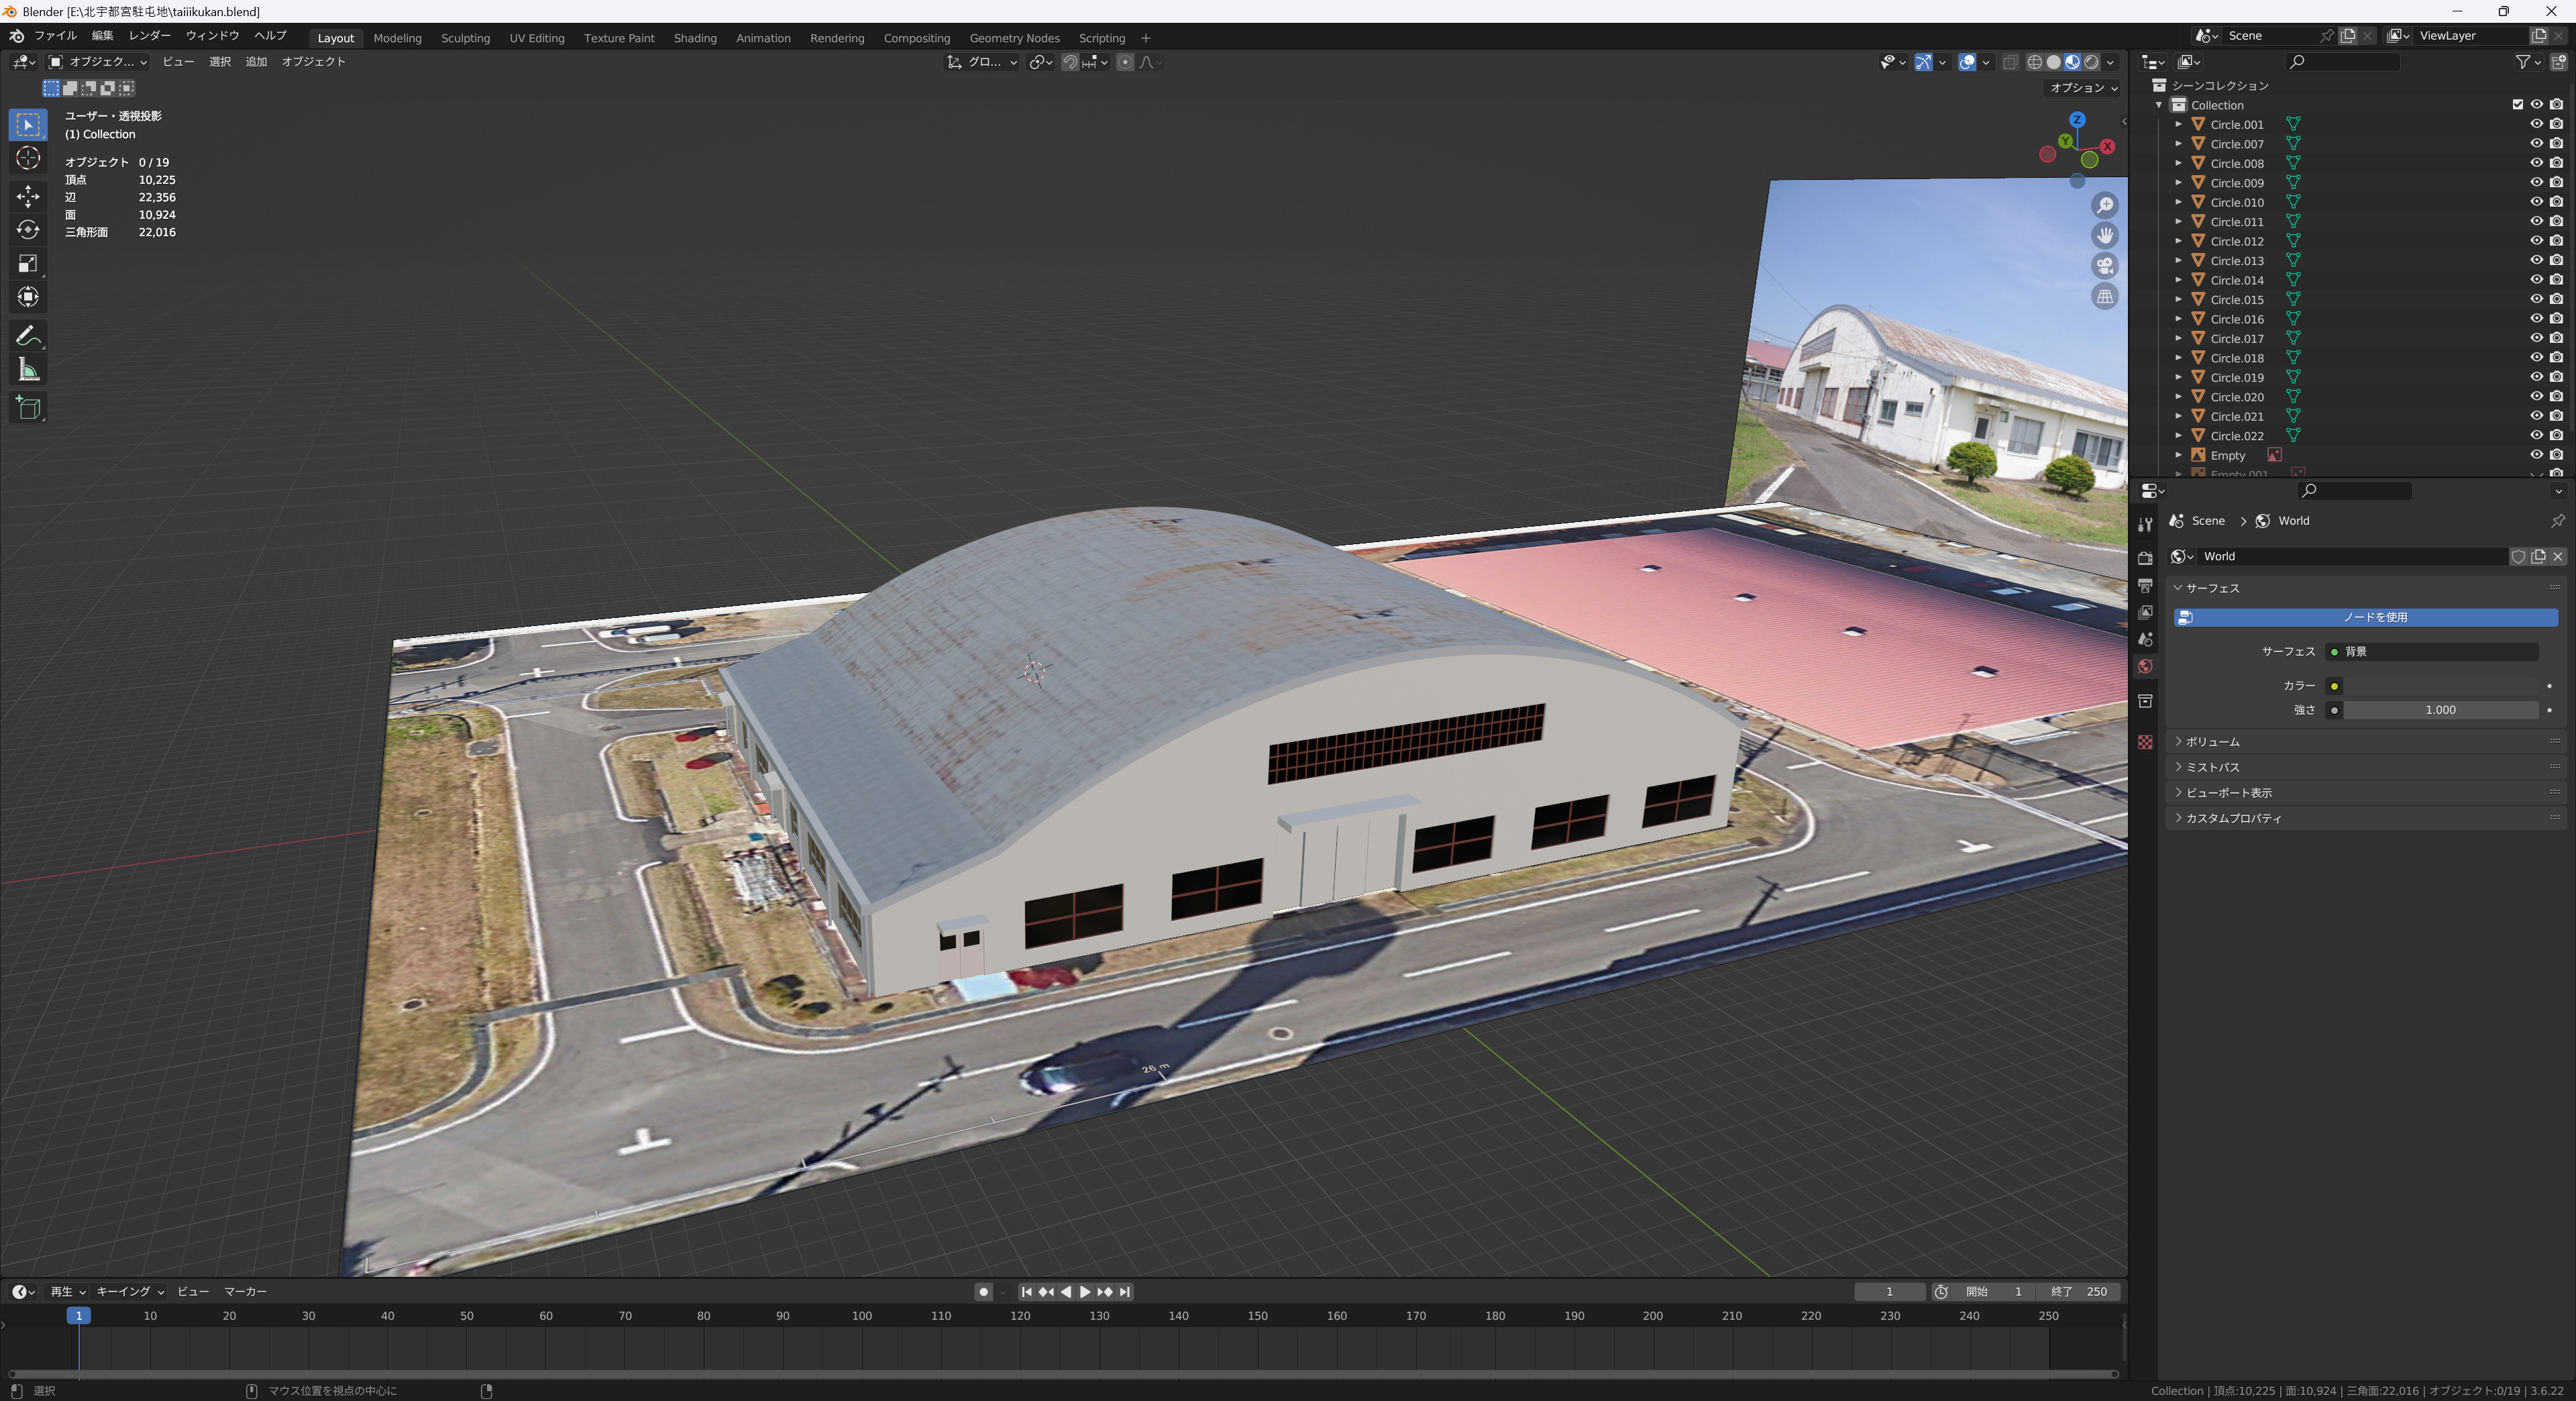The width and height of the screenshot is (2576, 1401).
Task: Open the World properties tab icon
Action: click(x=2145, y=667)
